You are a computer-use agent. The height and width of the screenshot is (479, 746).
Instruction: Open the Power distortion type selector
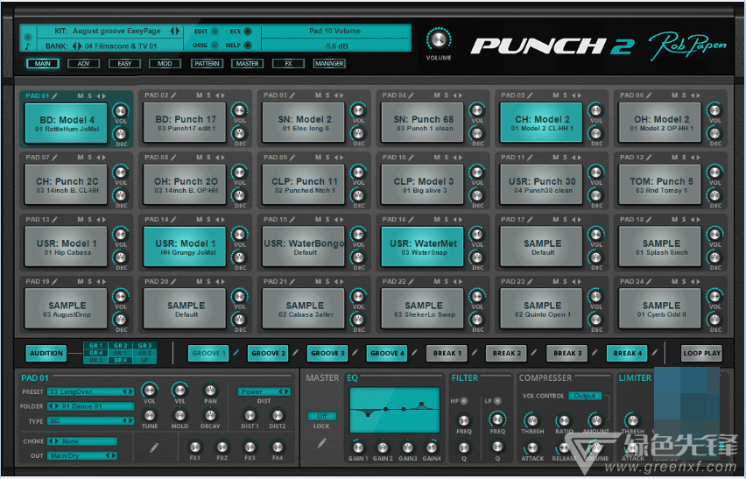(264, 391)
